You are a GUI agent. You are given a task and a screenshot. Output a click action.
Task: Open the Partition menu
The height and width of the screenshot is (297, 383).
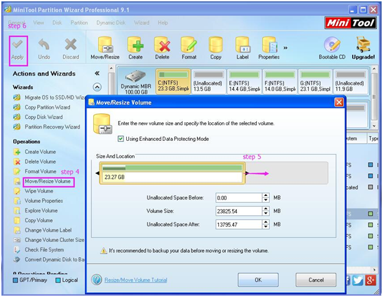coord(79,23)
